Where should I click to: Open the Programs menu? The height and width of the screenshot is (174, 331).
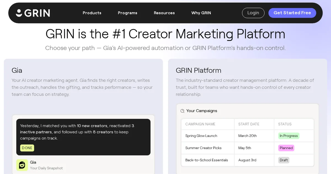click(127, 13)
